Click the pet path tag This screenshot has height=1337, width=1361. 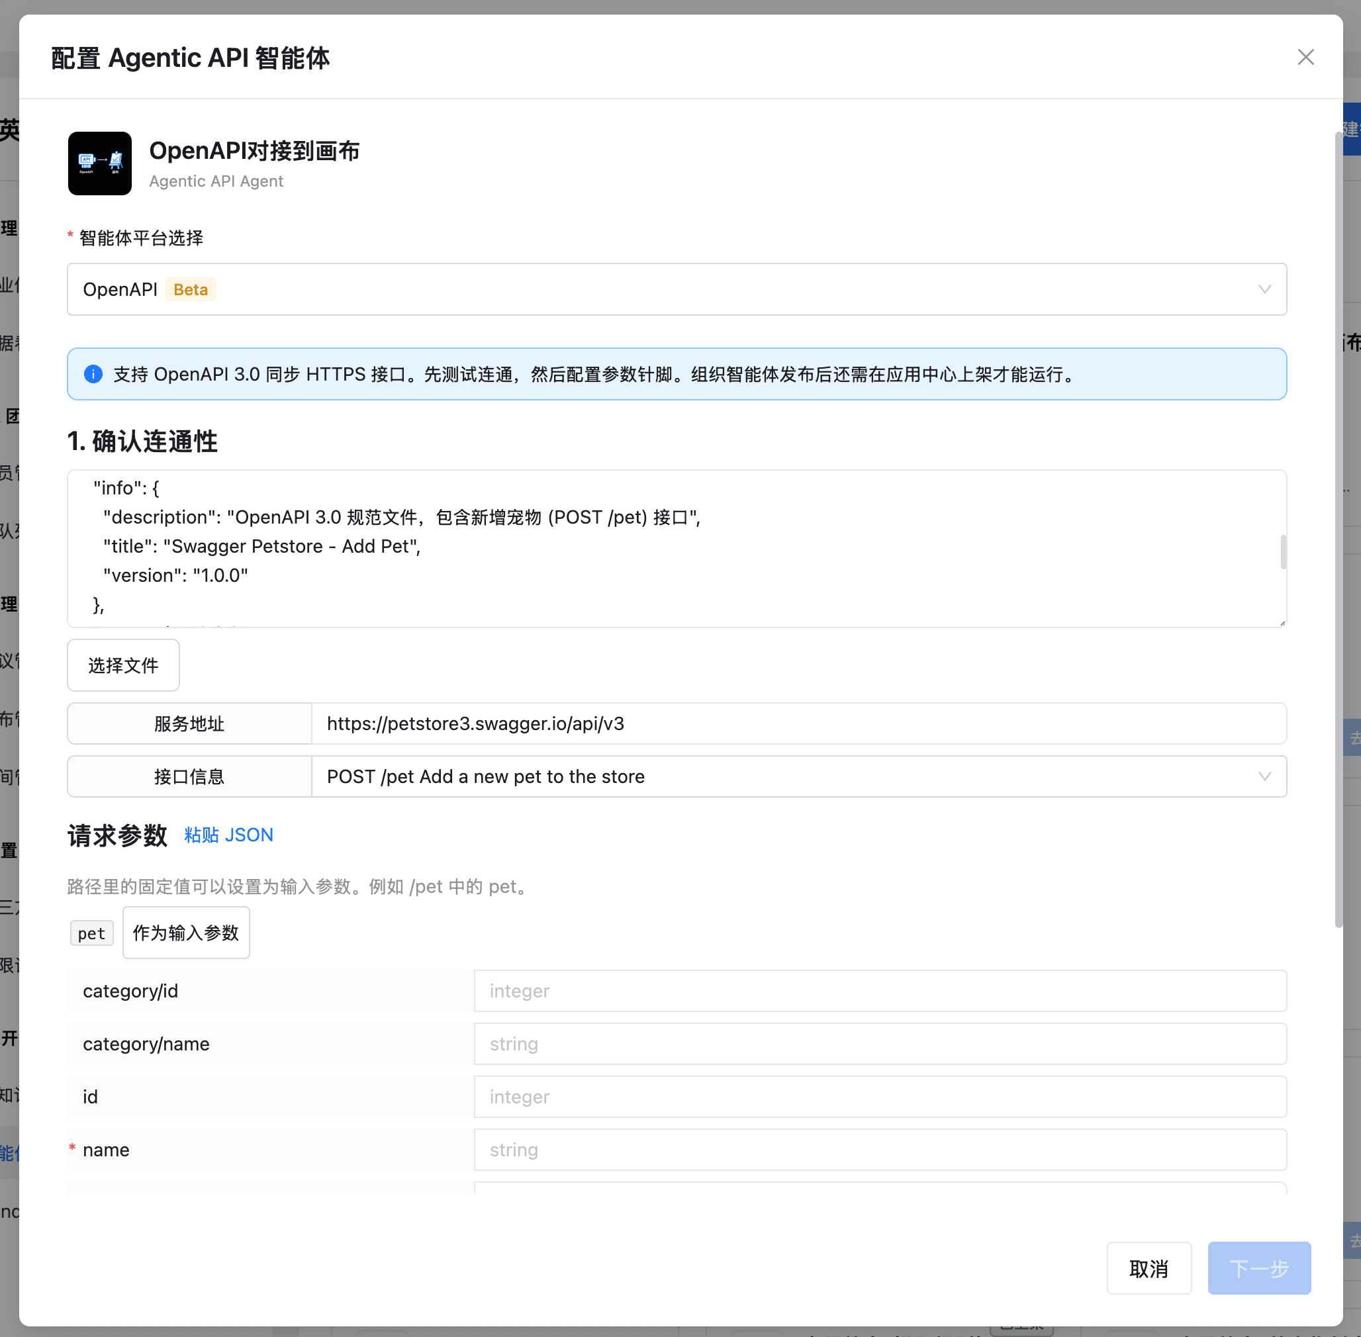click(x=92, y=933)
